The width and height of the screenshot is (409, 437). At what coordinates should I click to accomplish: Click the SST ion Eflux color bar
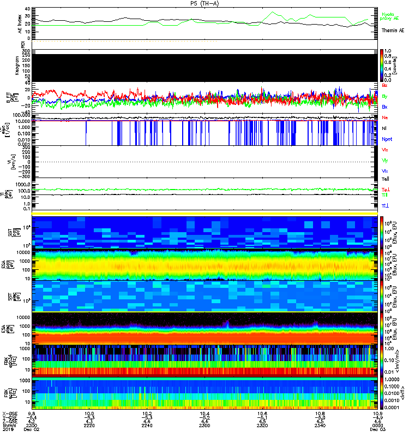pyautogui.click(x=382, y=232)
